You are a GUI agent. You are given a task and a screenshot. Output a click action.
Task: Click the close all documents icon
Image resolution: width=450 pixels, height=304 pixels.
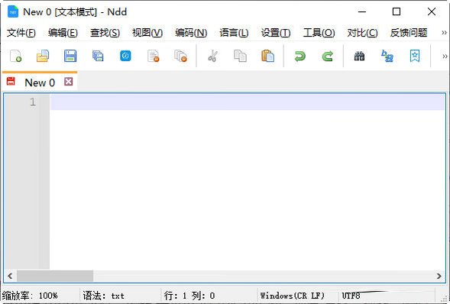(181, 56)
